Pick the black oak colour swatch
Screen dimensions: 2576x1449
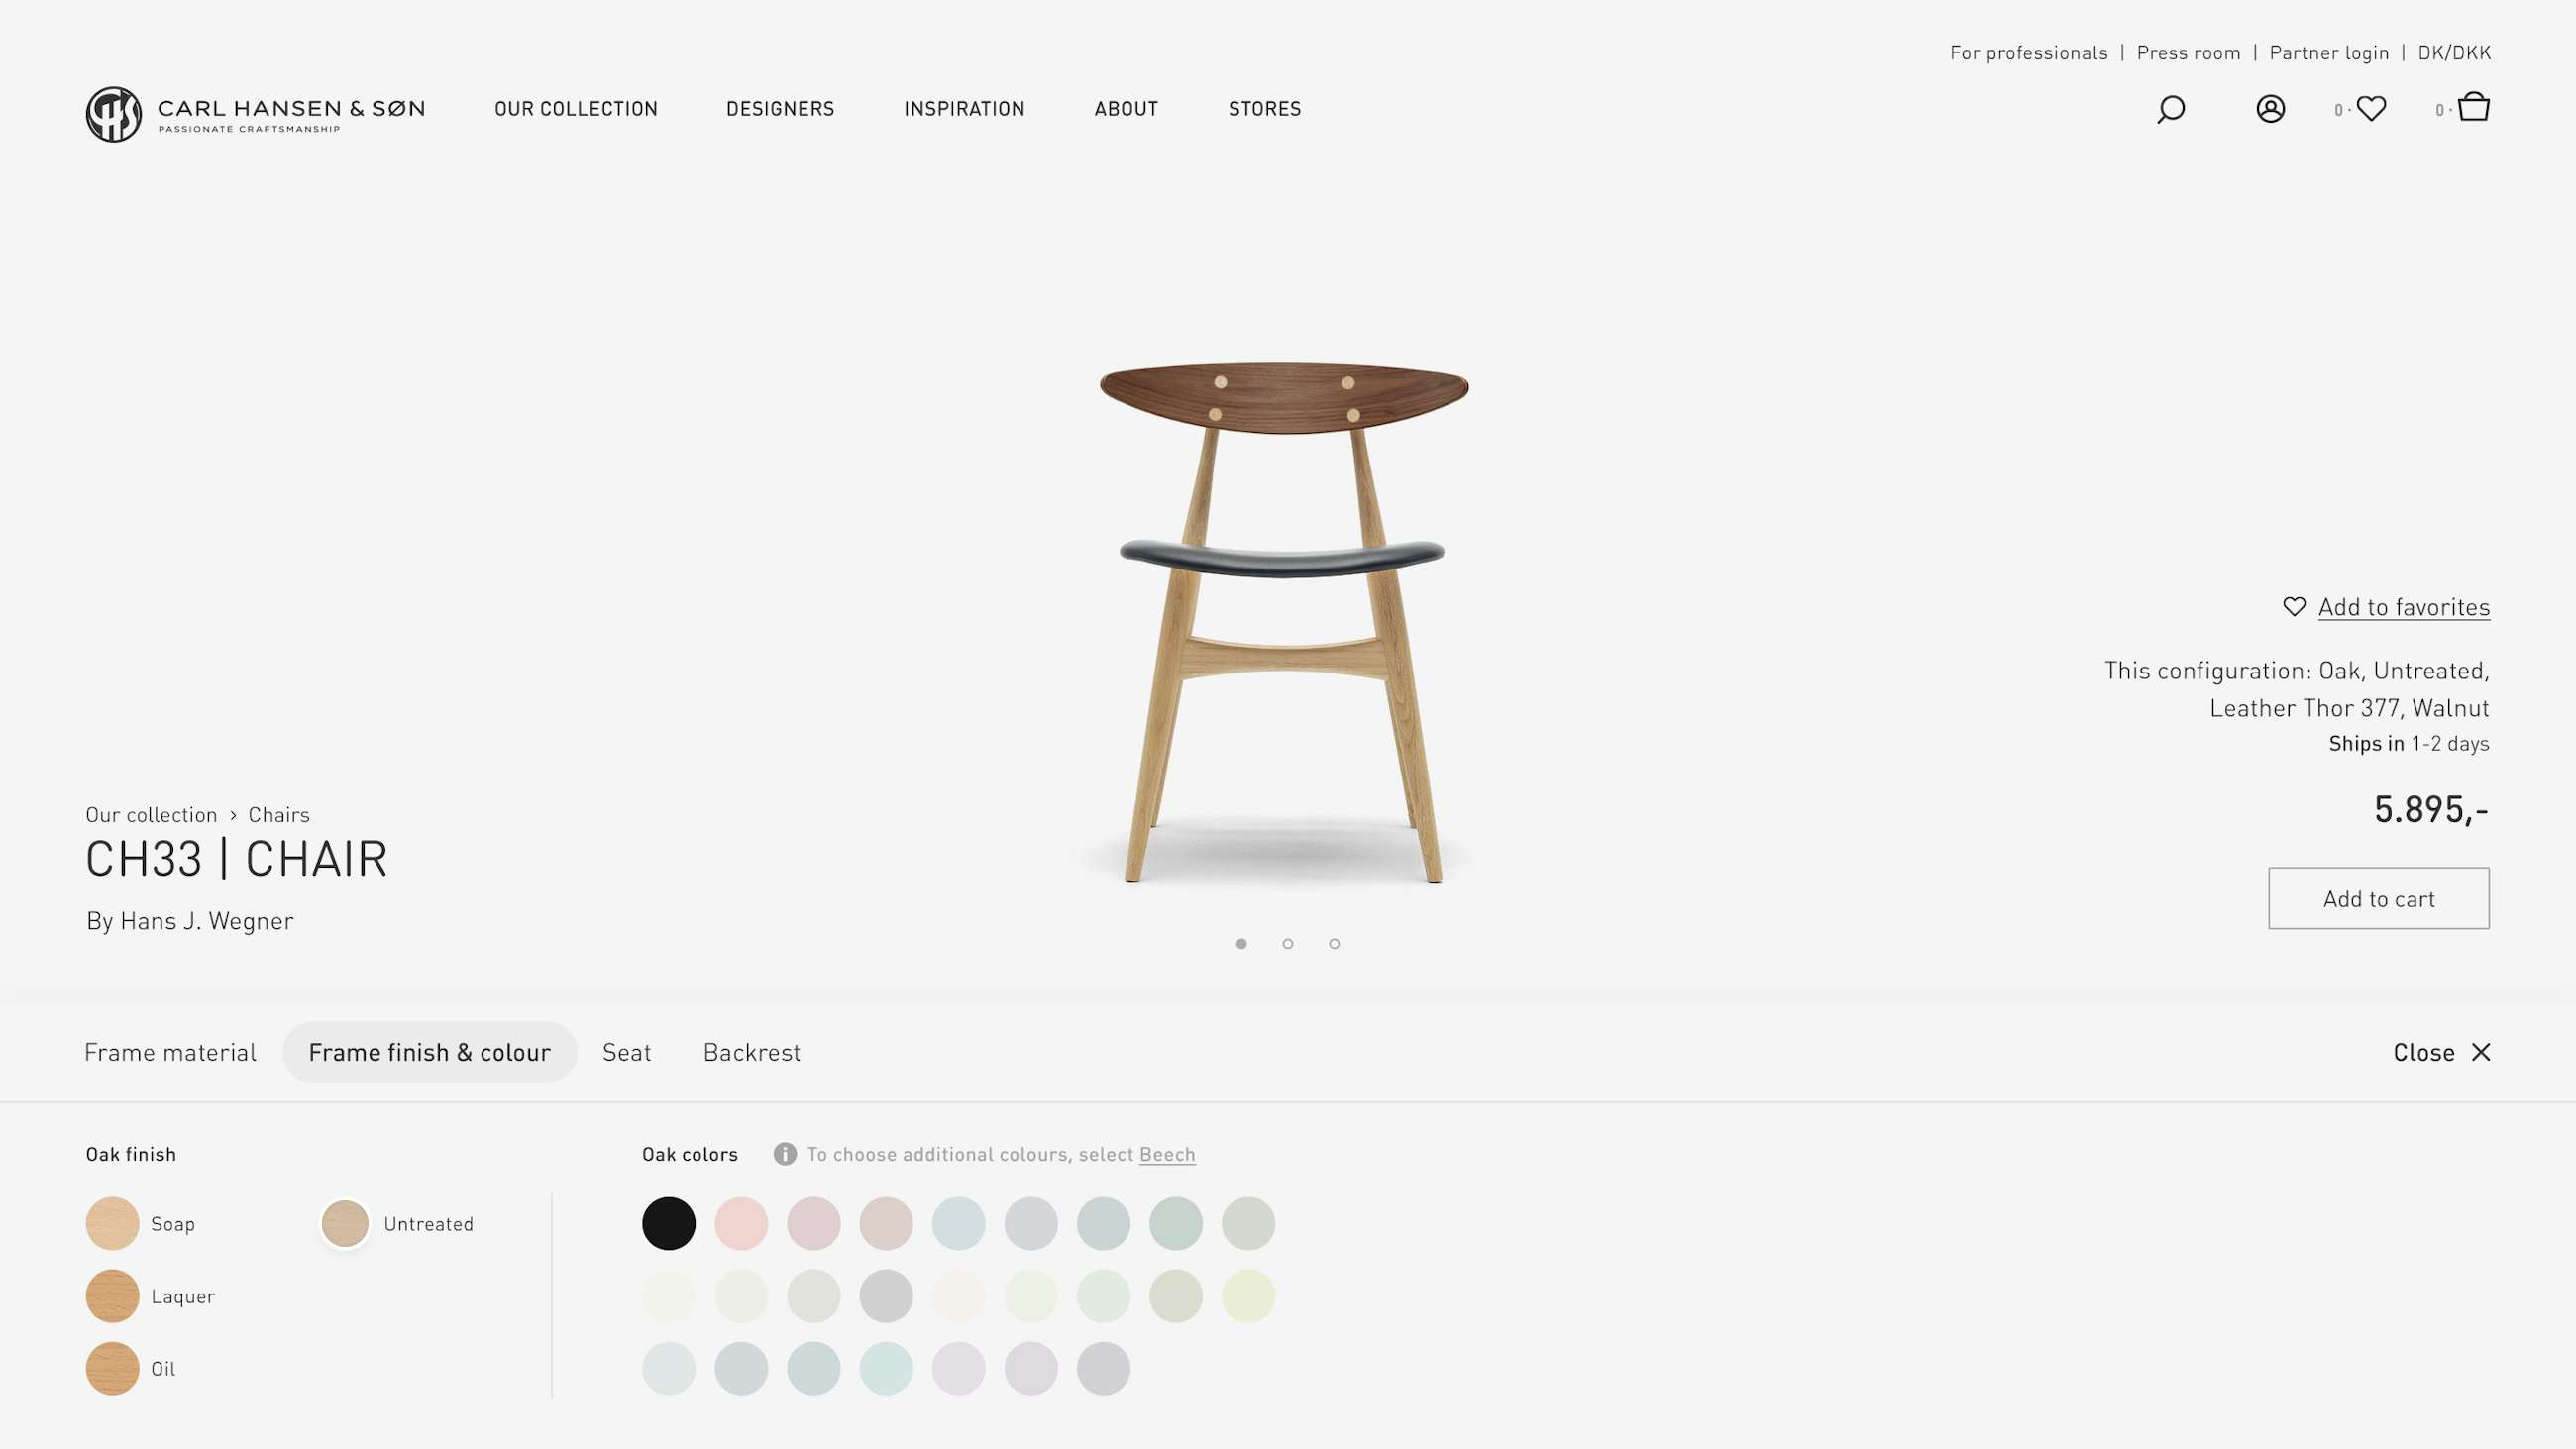point(668,1223)
